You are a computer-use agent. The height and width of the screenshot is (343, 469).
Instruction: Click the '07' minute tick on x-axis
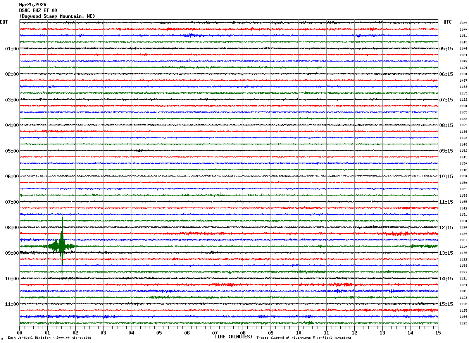coord(215,333)
